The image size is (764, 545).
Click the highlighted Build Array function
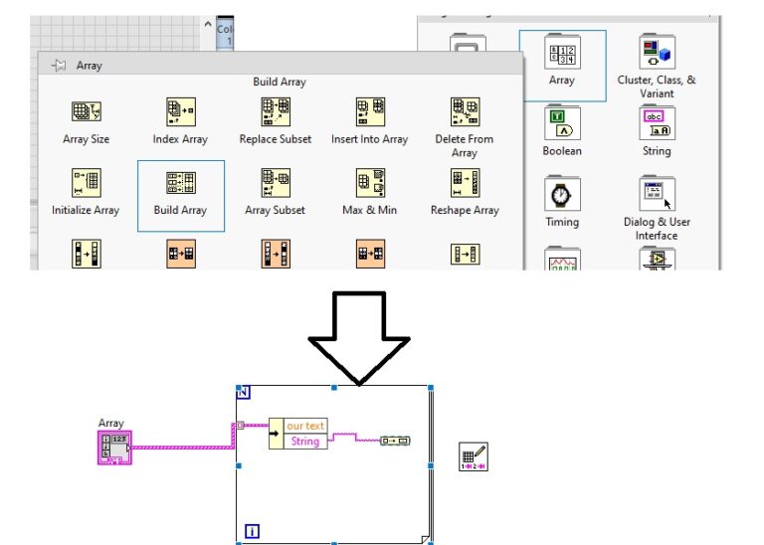pyautogui.click(x=180, y=183)
